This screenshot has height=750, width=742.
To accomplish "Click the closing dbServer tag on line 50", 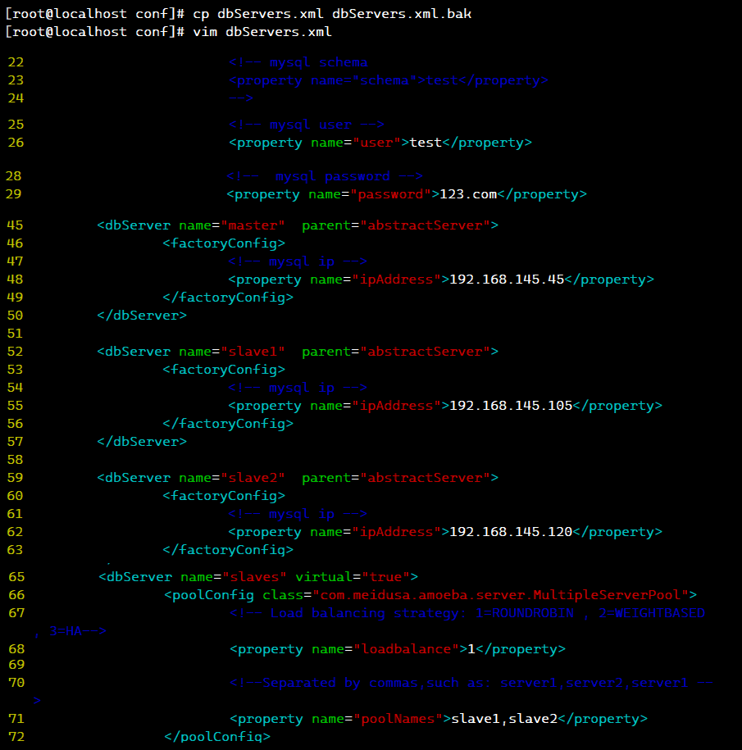I will tap(142, 316).
